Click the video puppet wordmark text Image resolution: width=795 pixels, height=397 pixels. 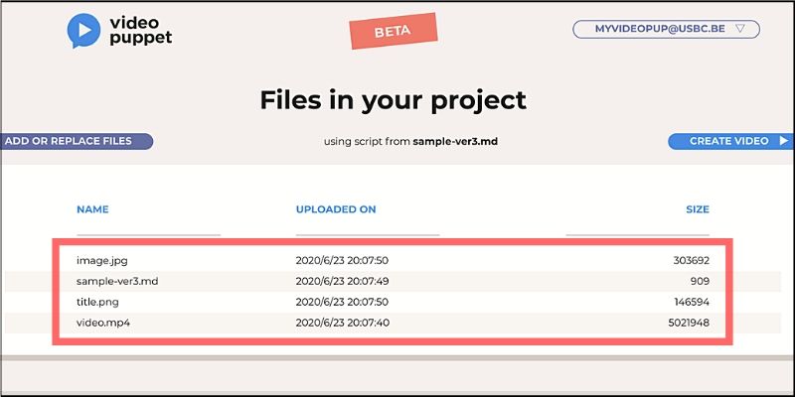pyautogui.click(x=140, y=31)
